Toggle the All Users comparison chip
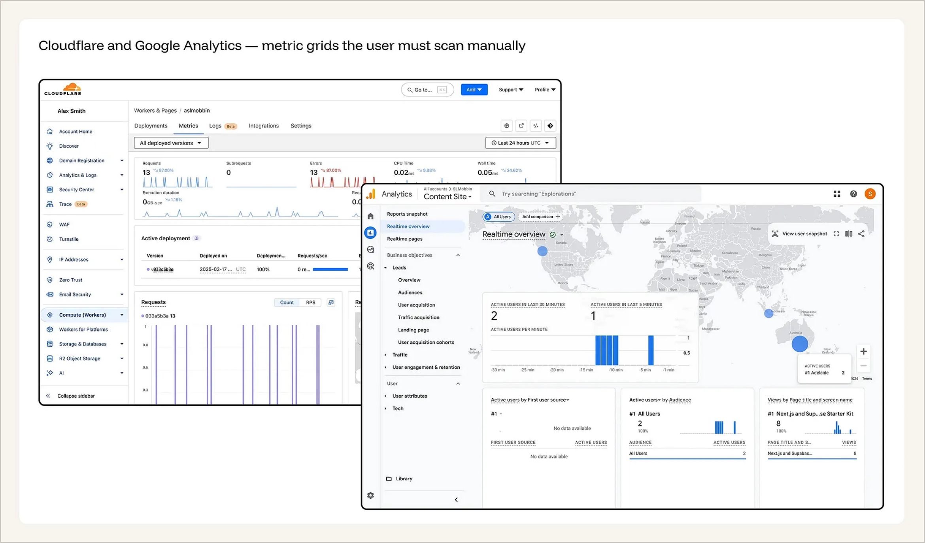 pyautogui.click(x=498, y=217)
